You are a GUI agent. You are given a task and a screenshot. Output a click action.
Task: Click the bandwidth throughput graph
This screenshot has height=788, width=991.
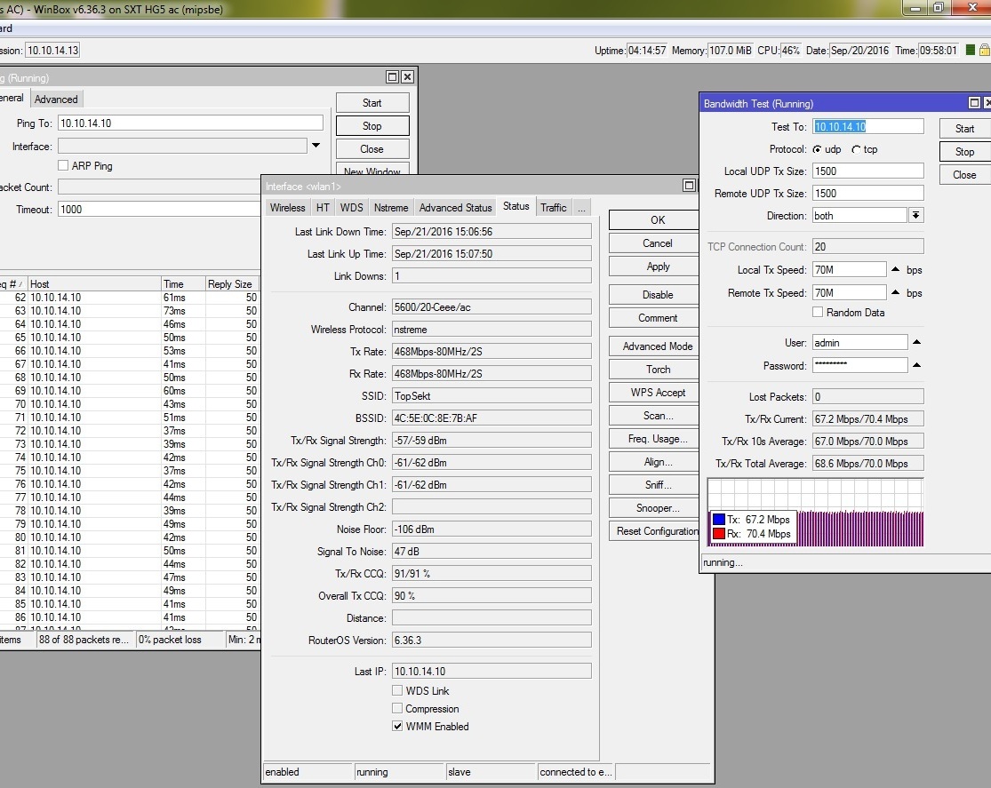click(x=815, y=512)
